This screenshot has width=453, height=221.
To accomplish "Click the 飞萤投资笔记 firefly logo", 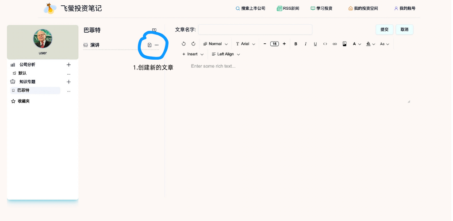I will click(x=50, y=8).
